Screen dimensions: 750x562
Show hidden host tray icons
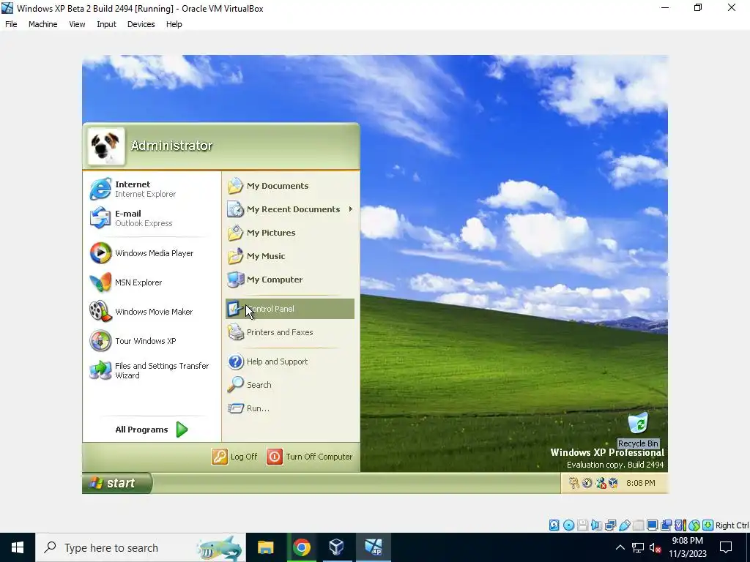pyautogui.click(x=620, y=547)
